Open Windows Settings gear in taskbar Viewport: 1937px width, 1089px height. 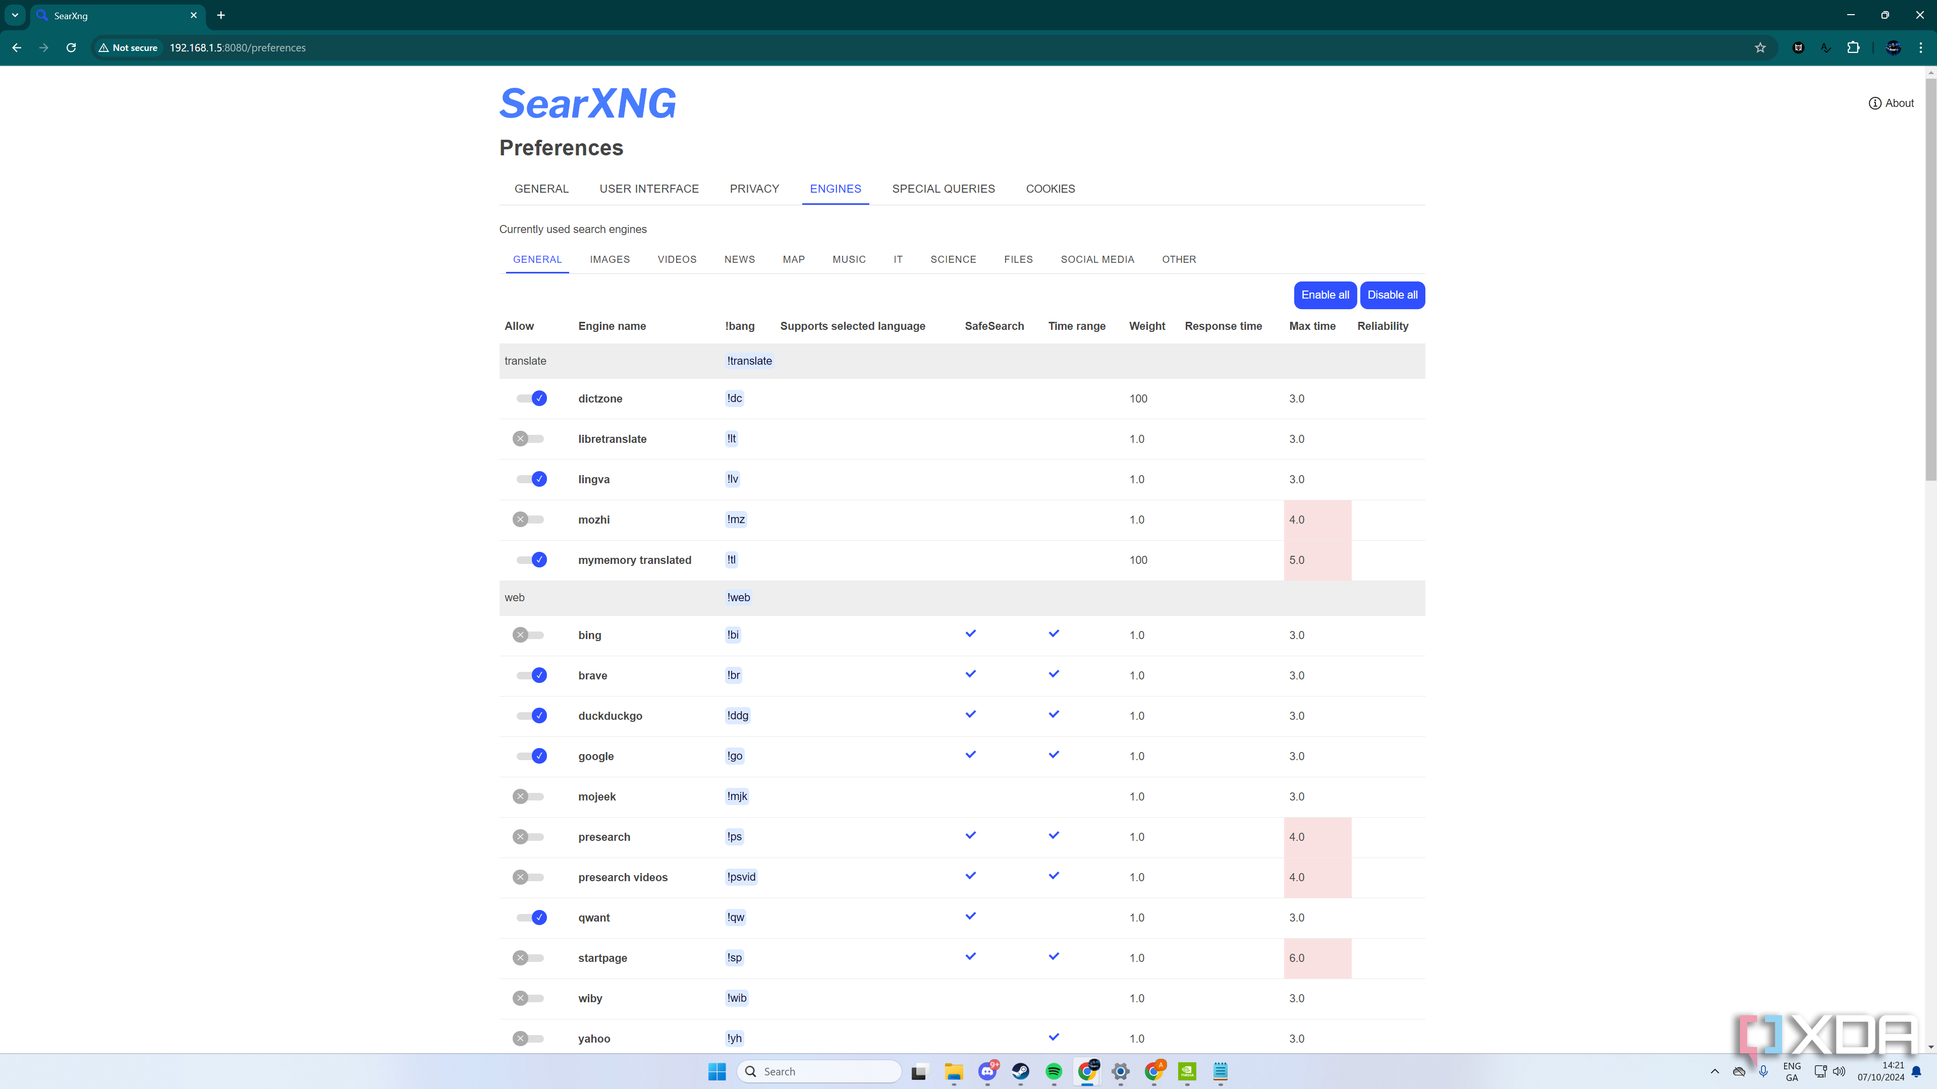click(x=1121, y=1072)
